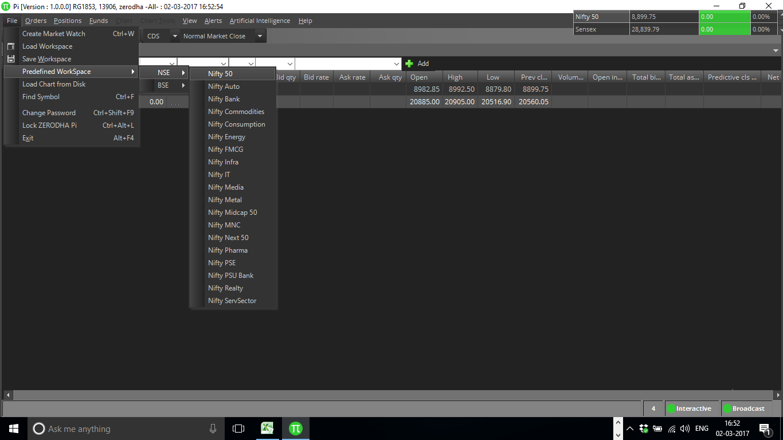Choose Change Password option

pyautogui.click(x=72, y=113)
